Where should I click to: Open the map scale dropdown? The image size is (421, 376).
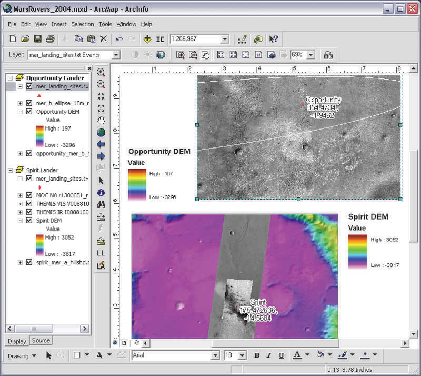point(225,39)
